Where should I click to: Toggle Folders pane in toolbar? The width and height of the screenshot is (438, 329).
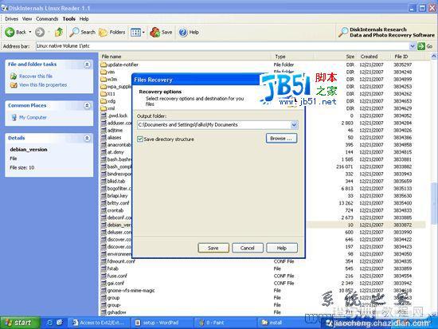[x=111, y=33]
